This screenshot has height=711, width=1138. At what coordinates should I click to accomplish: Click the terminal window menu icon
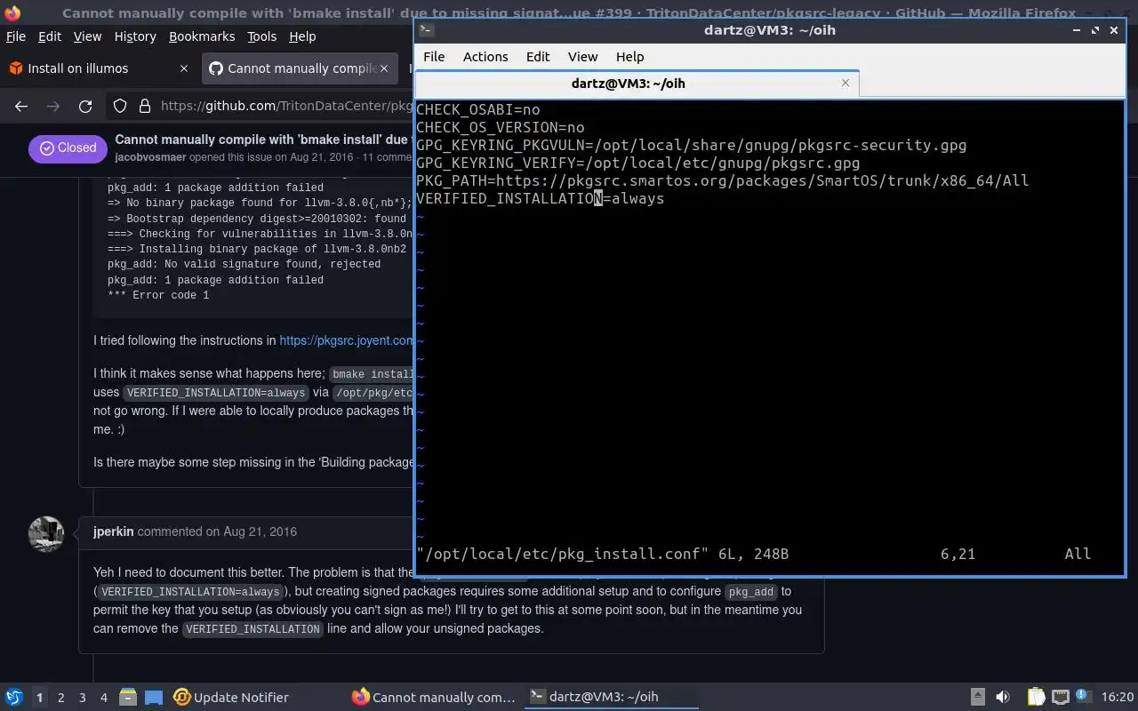click(426, 29)
